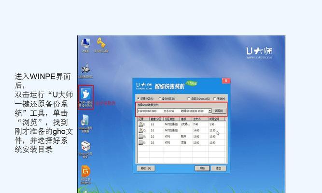
Task: Select the 12.3G free space cell
Action: click(x=212, y=130)
